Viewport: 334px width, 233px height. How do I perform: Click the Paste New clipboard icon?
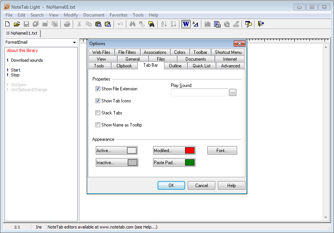click(x=108, y=24)
